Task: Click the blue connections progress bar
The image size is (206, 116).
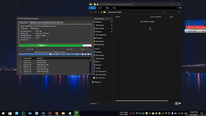Action: 55,54
